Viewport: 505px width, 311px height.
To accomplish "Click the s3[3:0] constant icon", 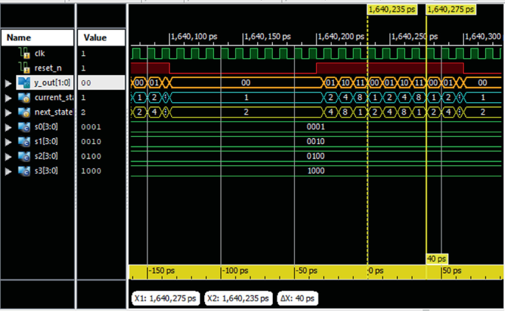I will click(x=23, y=171).
